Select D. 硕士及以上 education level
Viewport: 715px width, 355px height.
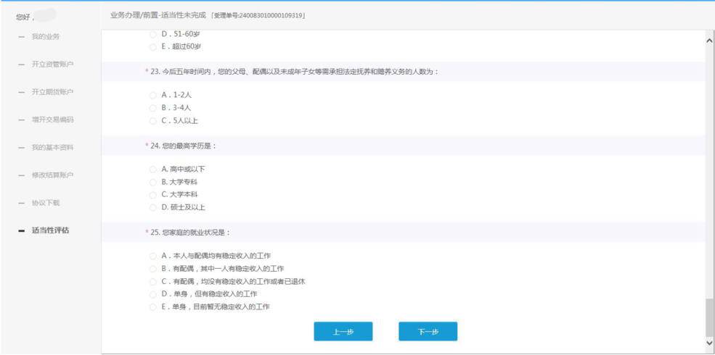[x=152, y=207]
